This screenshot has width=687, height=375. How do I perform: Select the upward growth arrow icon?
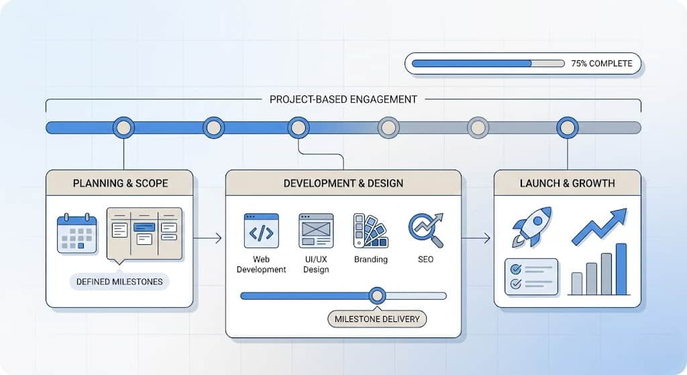tap(598, 226)
